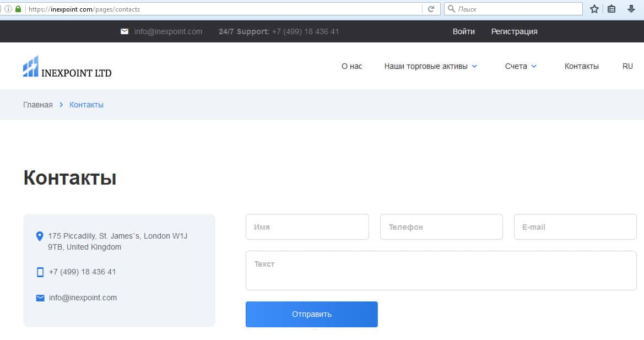Viewport: 644px width, 340px height.
Task: Click the Регистрация link
Action: (x=514, y=31)
